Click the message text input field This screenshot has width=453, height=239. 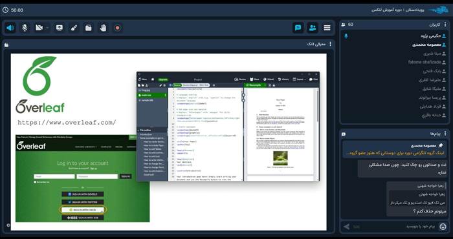tap(393, 227)
